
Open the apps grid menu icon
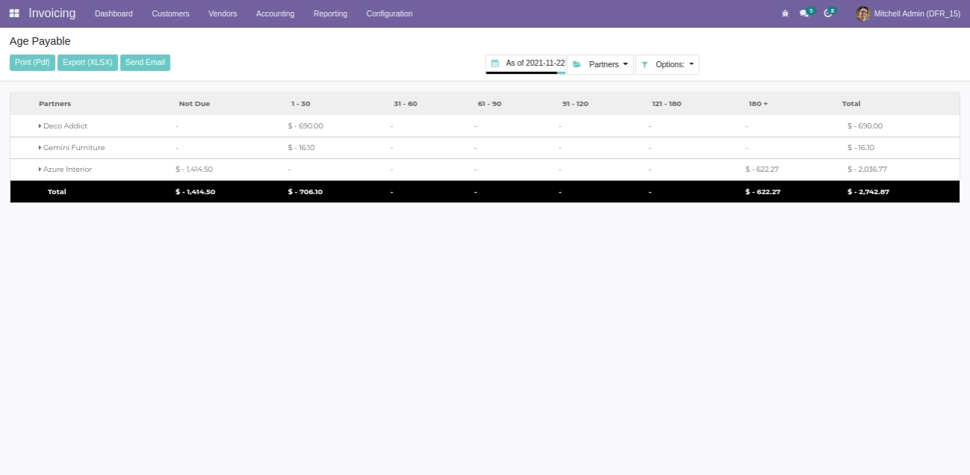click(14, 13)
